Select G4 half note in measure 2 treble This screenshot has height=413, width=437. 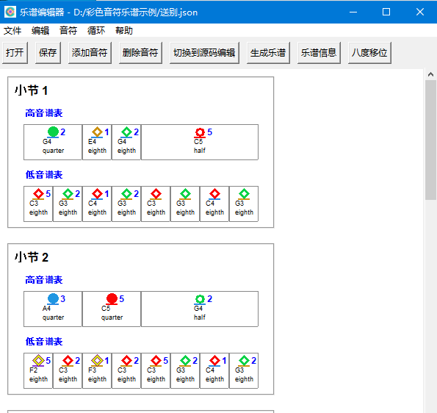click(x=200, y=309)
